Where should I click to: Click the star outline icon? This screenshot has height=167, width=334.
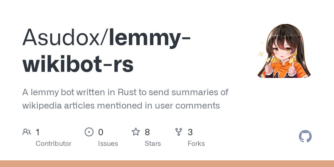click(x=136, y=132)
